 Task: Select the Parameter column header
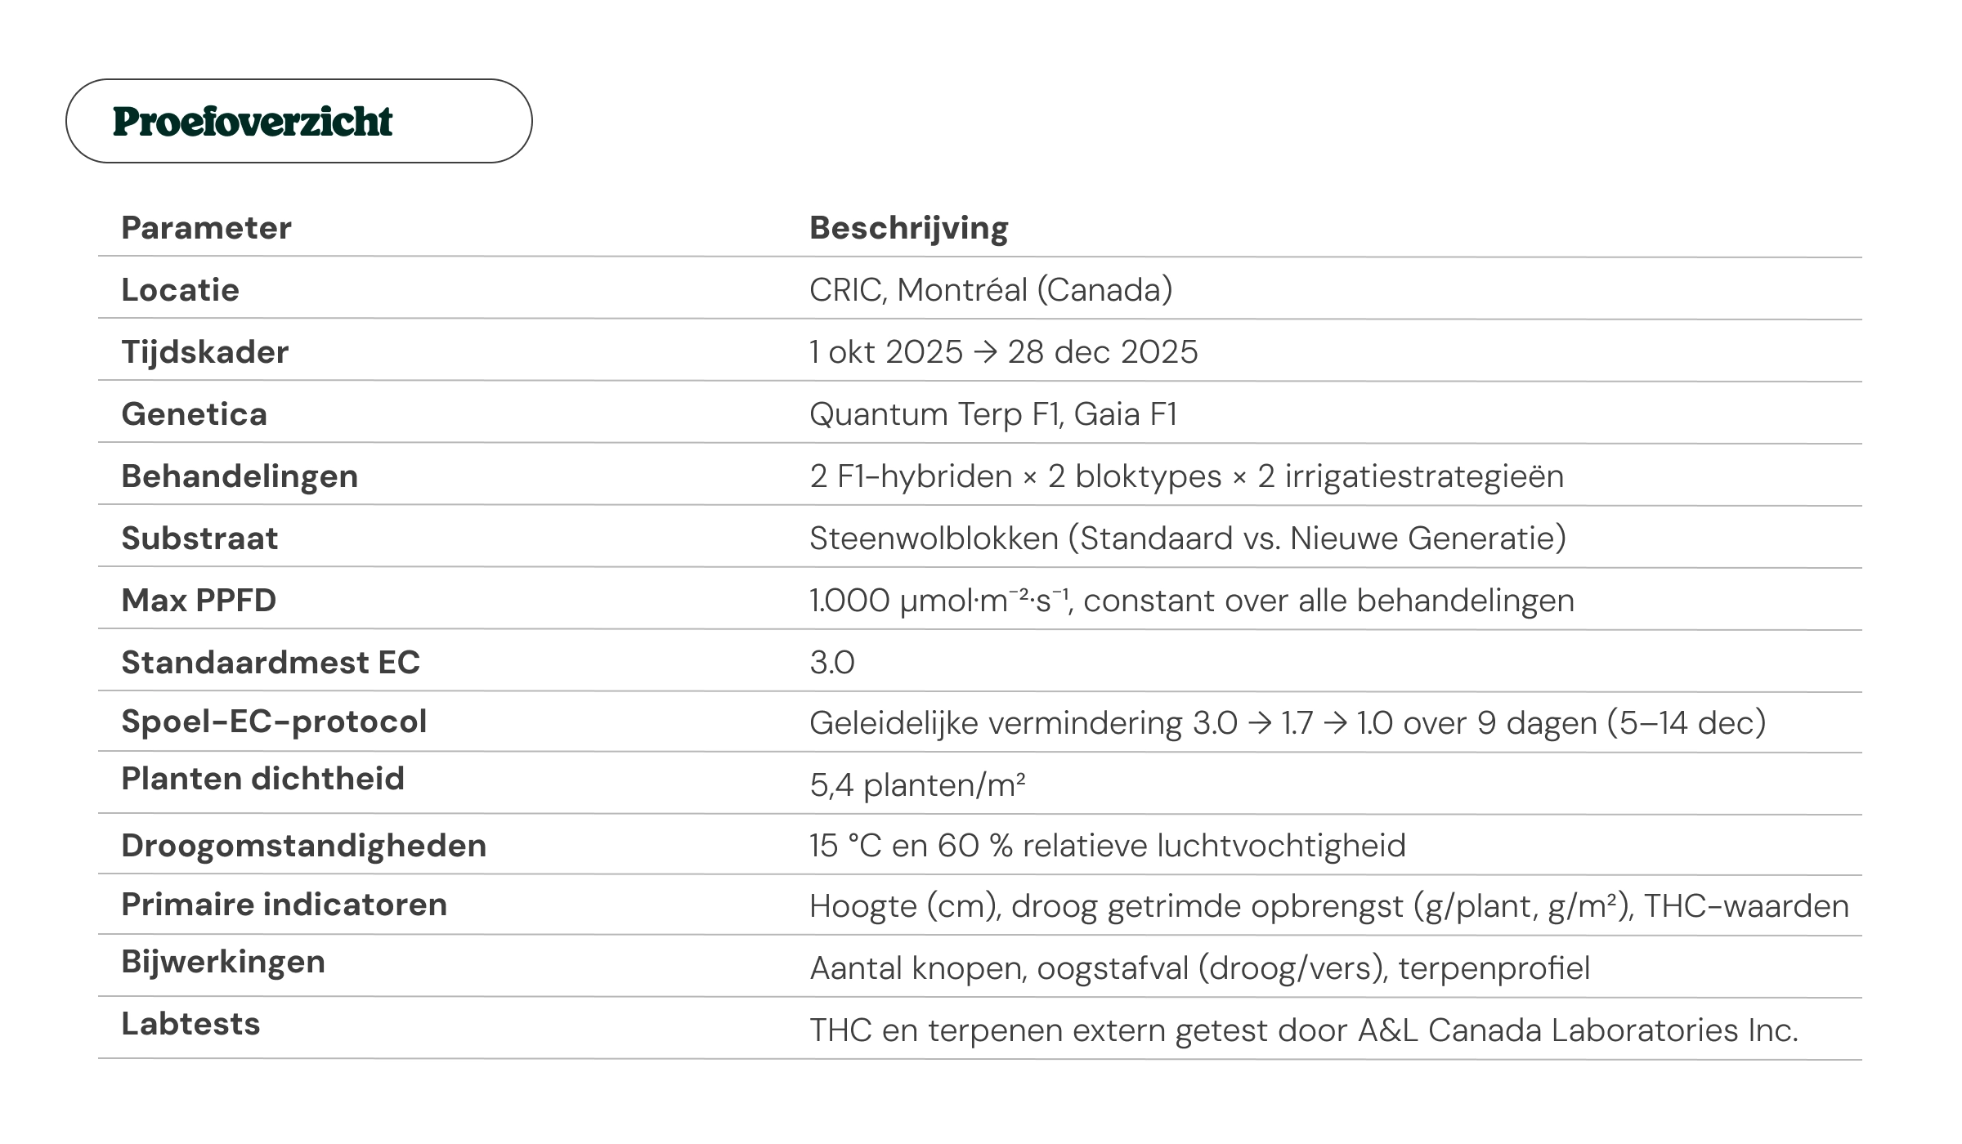(x=206, y=228)
